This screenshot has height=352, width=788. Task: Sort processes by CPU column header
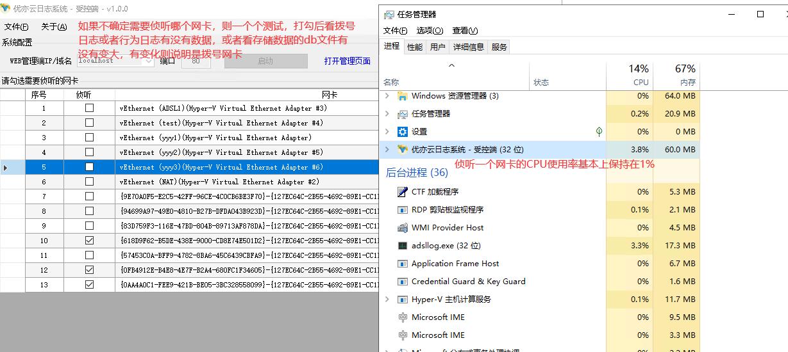[630, 74]
